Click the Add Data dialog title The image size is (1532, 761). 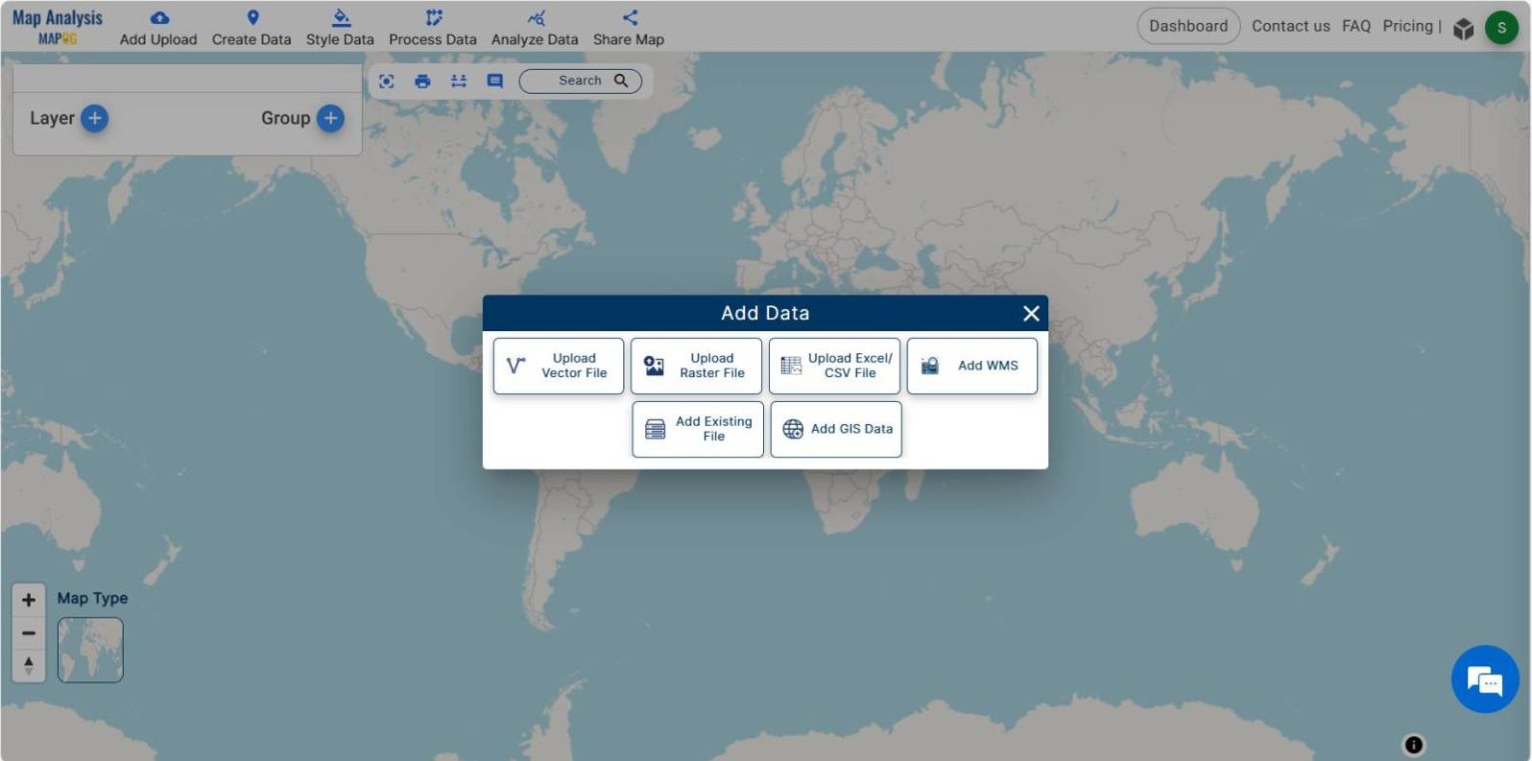click(765, 313)
